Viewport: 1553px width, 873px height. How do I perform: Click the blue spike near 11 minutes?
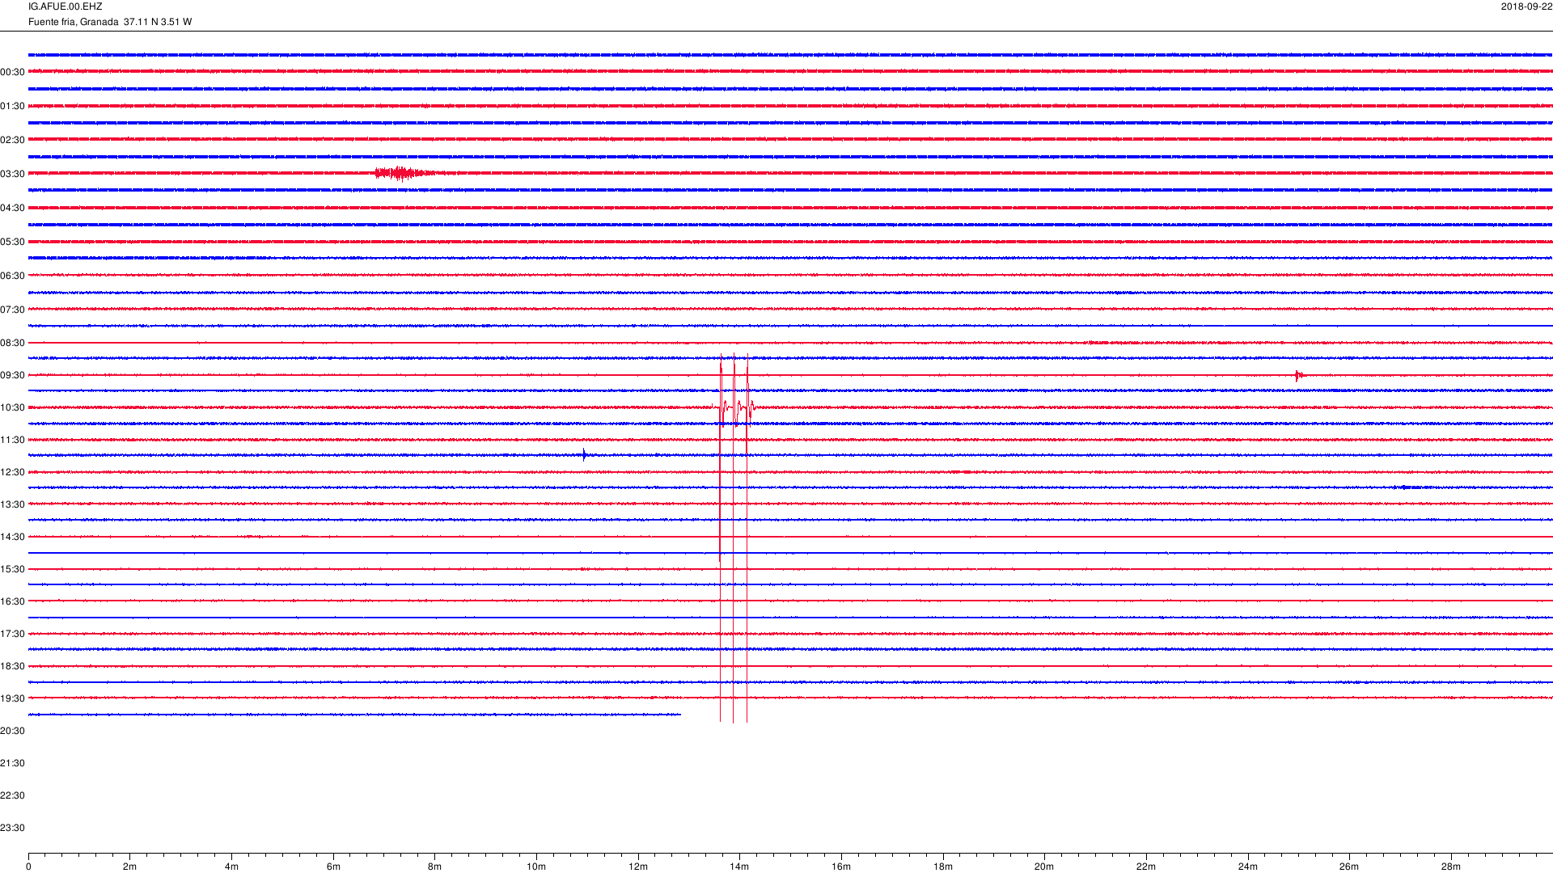click(585, 455)
